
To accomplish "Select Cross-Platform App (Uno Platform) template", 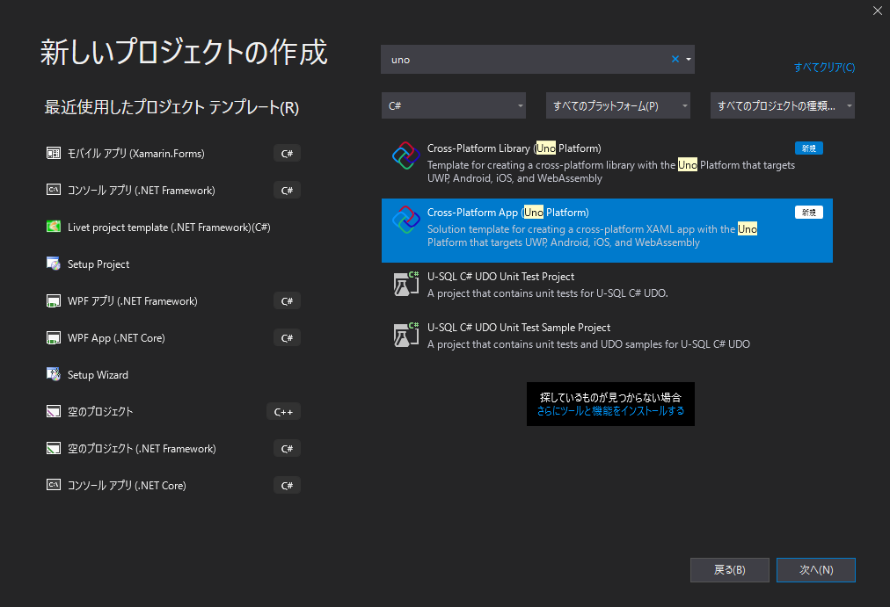I will [x=607, y=230].
